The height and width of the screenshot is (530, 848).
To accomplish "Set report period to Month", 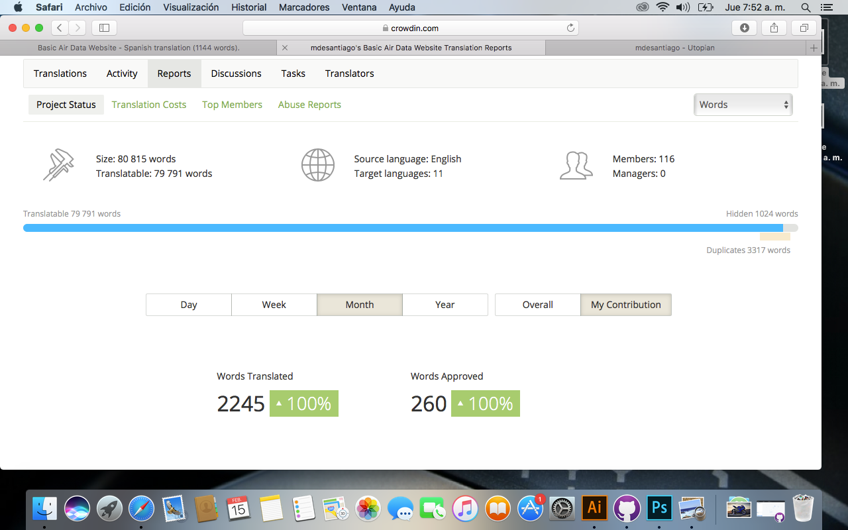I will (x=360, y=305).
